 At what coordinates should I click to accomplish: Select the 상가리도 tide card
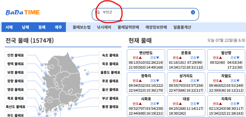tap(186, 83)
